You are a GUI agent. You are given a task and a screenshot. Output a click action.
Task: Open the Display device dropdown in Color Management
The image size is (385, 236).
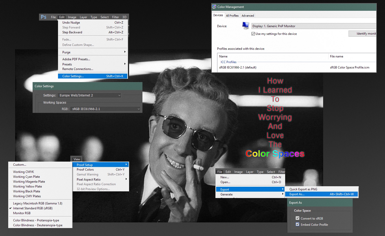tap(314, 26)
